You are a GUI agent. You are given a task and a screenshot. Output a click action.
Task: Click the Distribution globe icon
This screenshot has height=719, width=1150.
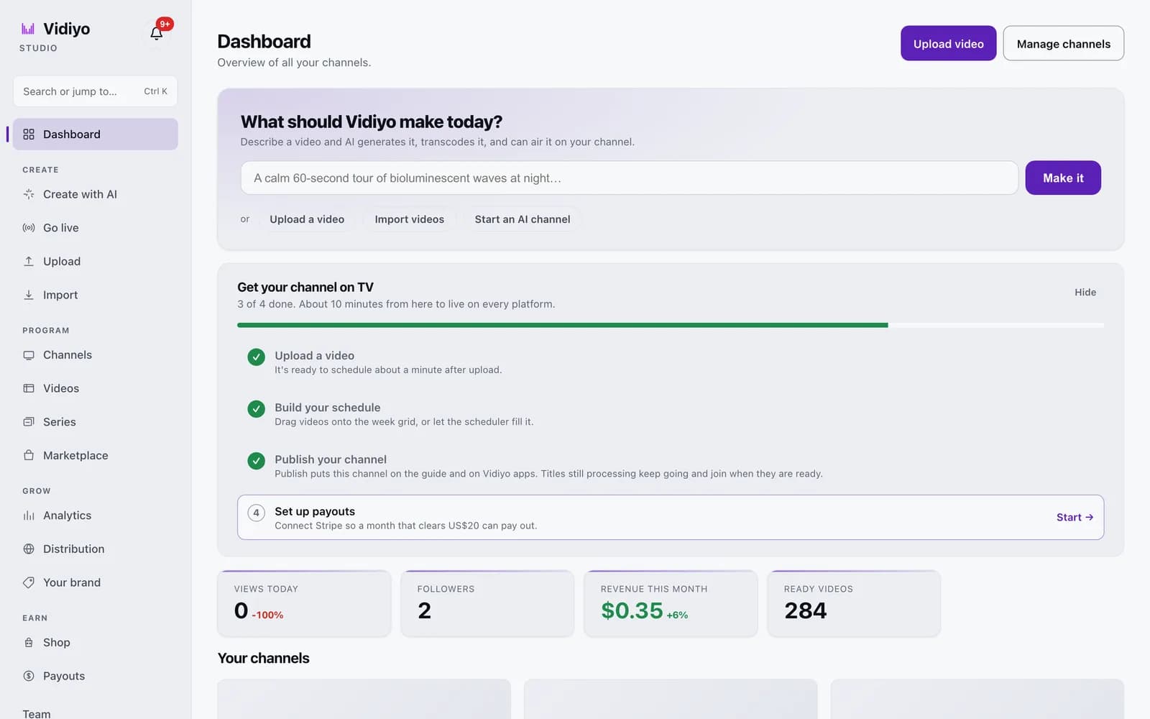click(29, 549)
